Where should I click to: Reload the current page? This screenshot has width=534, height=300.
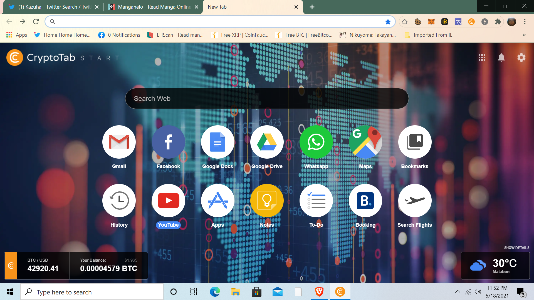click(36, 22)
